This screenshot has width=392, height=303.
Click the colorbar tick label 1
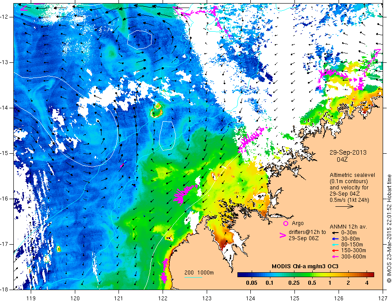click(330, 283)
